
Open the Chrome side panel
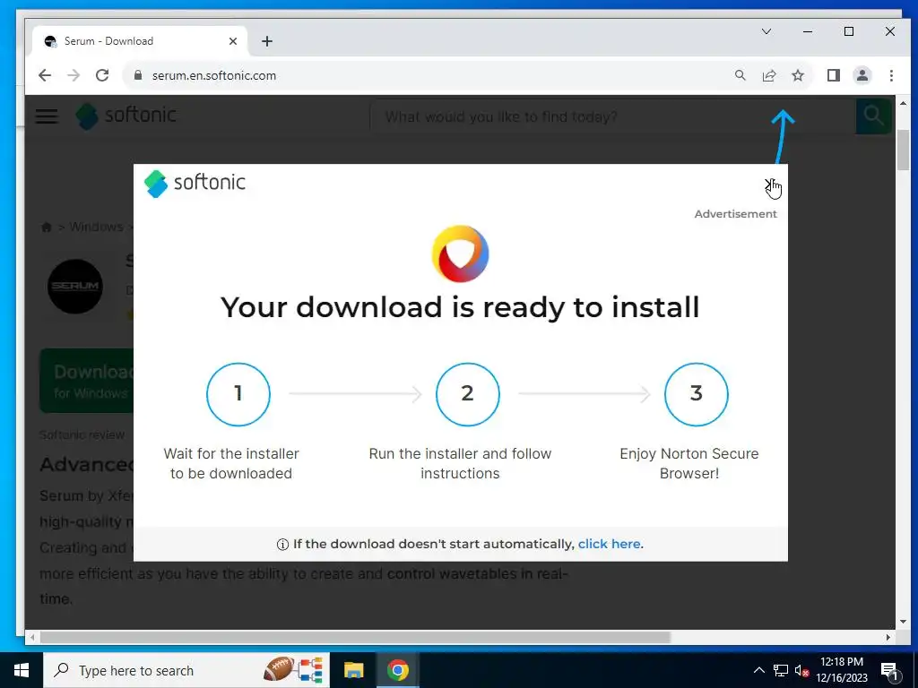833,75
